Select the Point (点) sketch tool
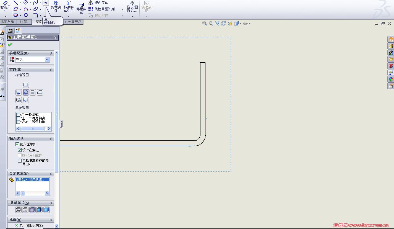Image resolution: width=394 pixels, height=229 pixels. pyautogui.click(x=46, y=2)
